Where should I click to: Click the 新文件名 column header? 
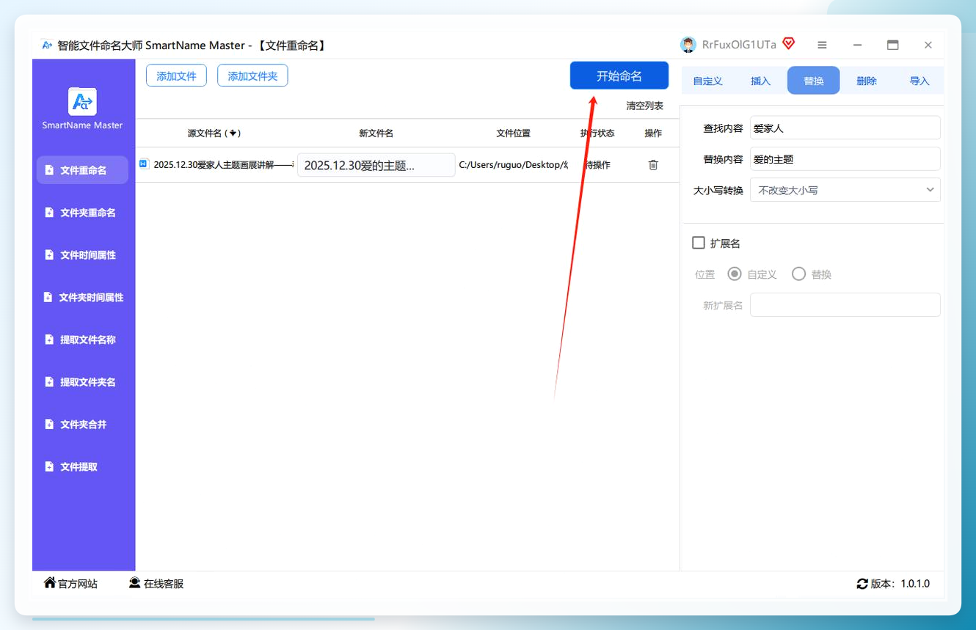tap(376, 133)
